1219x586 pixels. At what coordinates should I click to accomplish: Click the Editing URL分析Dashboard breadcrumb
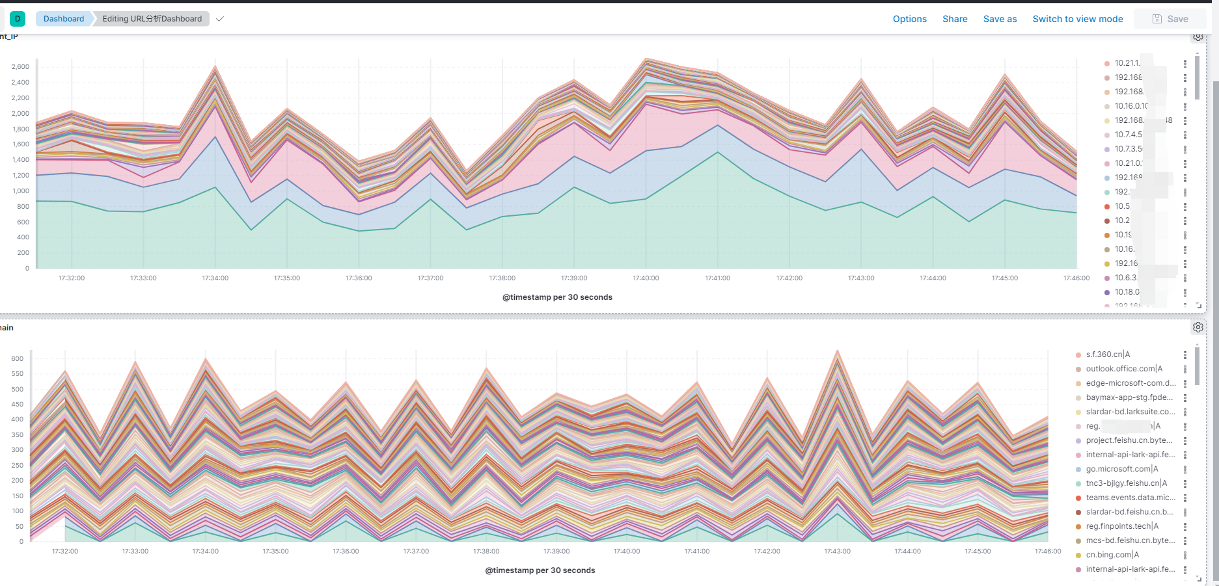tap(152, 19)
